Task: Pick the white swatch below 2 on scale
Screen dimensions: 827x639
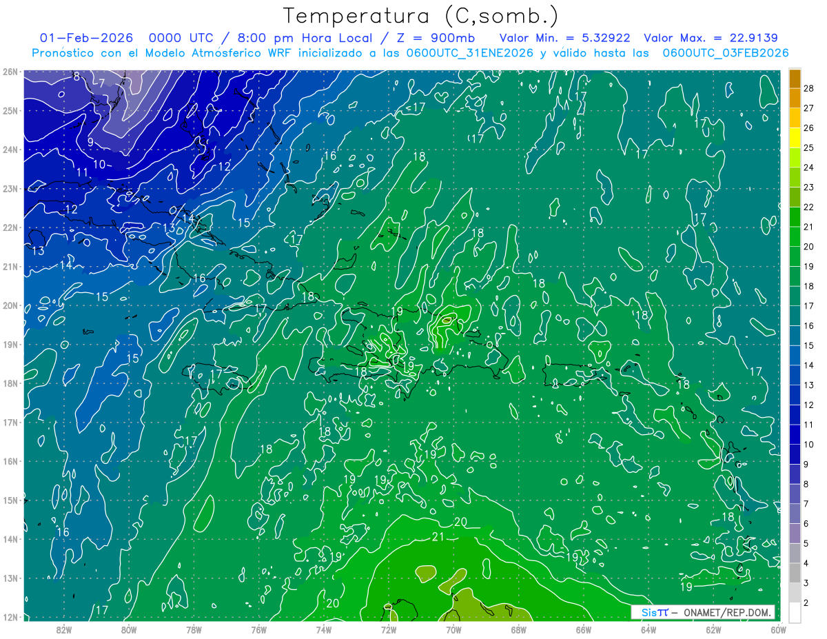Action: pos(795,612)
